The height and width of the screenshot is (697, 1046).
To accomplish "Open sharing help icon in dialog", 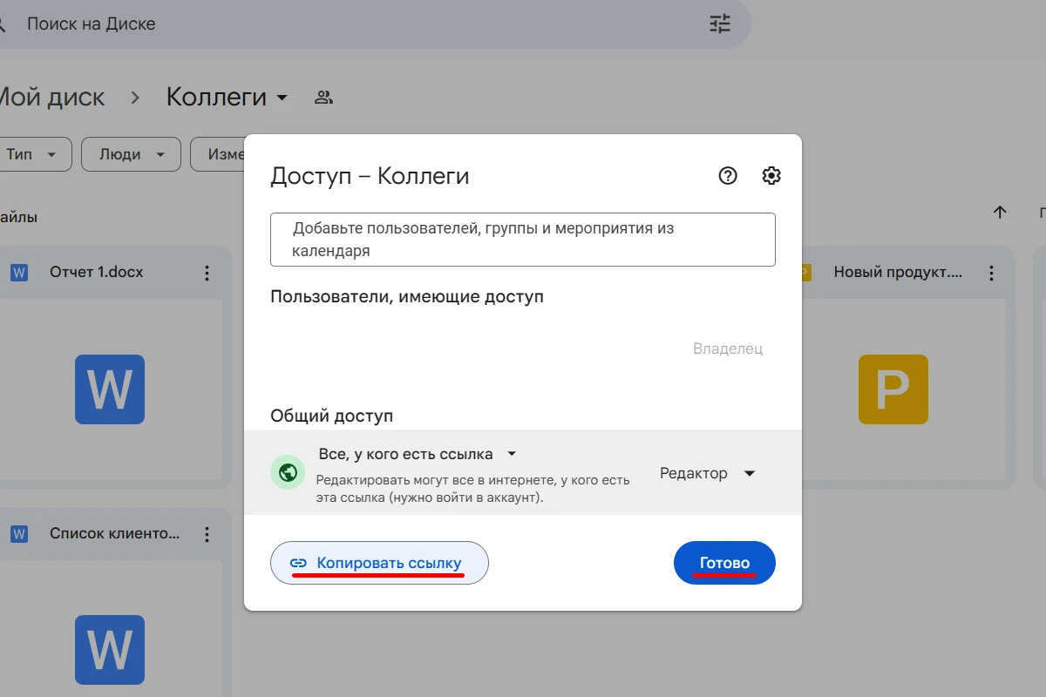I will (728, 176).
